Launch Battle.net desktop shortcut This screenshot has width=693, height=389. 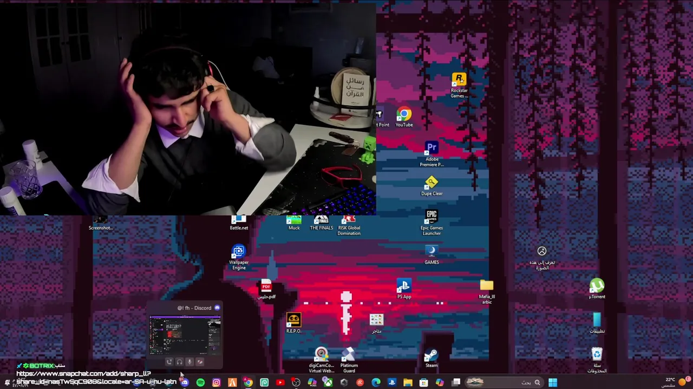[239, 223]
